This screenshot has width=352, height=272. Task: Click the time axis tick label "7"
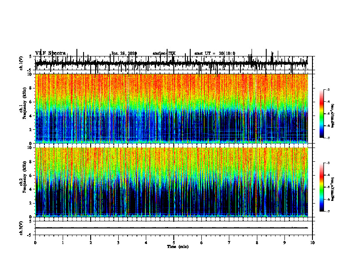click(229, 243)
